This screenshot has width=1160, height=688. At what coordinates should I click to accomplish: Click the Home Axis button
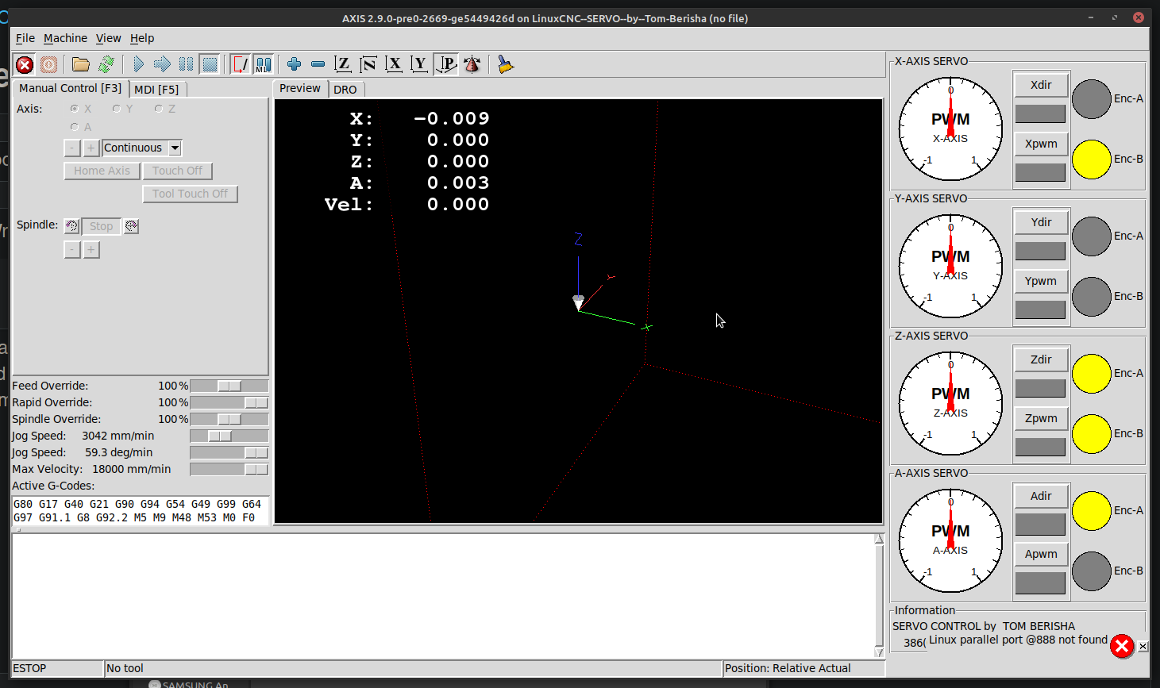point(102,171)
